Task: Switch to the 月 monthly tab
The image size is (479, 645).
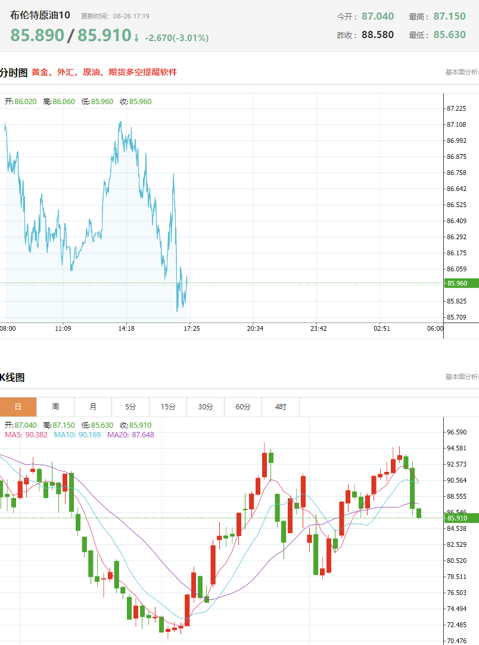Action: coord(93,407)
